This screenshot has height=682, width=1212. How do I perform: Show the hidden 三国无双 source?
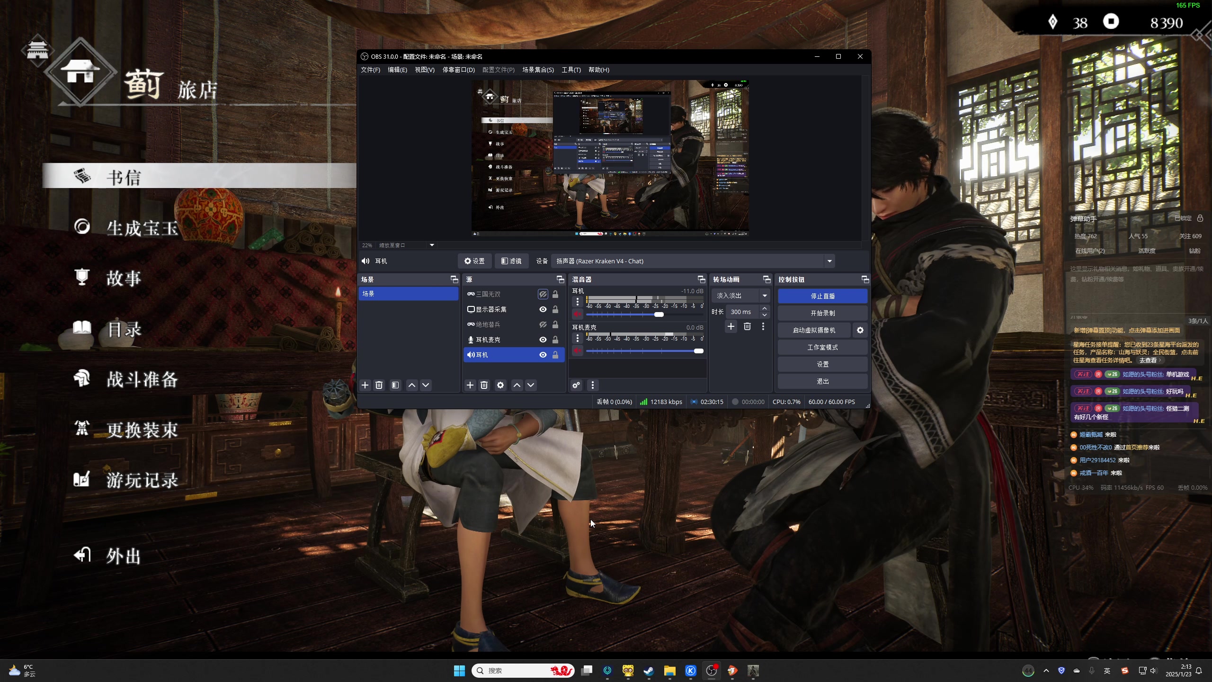[543, 294]
